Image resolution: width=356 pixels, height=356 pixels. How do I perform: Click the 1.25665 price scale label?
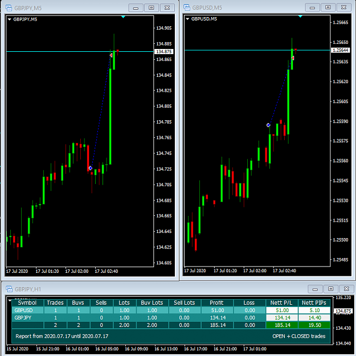coord(340,22)
